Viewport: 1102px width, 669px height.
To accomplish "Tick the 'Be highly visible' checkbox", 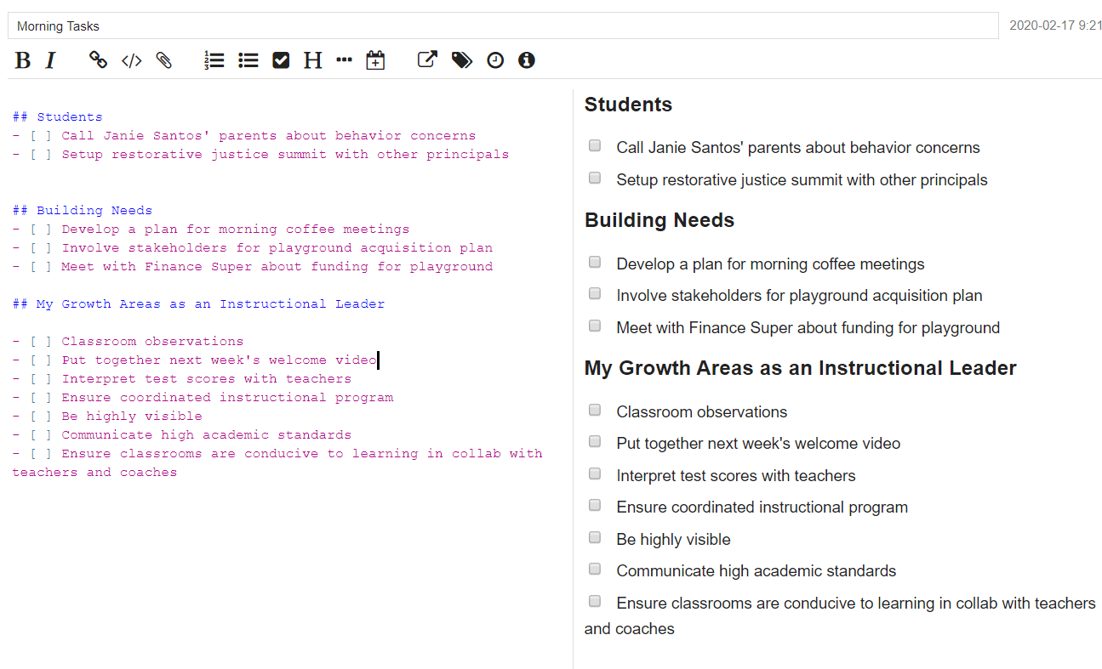I will coord(595,537).
